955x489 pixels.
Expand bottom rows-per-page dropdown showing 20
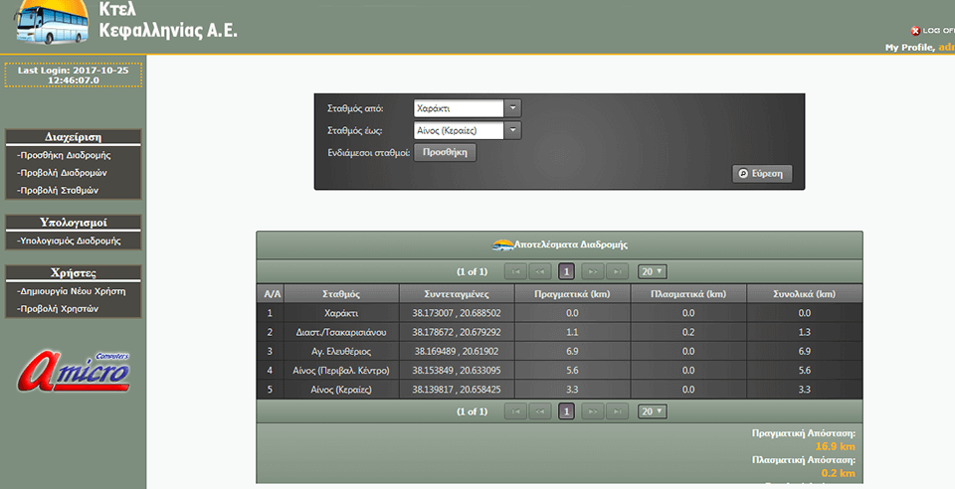pos(653,411)
